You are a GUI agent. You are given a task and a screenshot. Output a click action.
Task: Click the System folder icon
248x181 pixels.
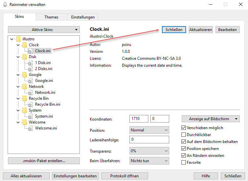point(25,110)
